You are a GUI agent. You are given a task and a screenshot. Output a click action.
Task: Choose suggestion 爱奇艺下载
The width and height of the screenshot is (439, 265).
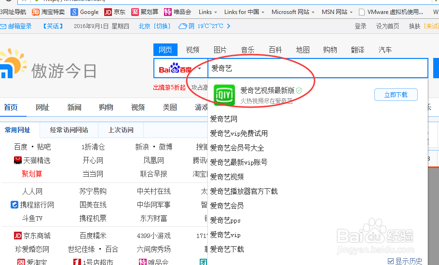[227, 249]
